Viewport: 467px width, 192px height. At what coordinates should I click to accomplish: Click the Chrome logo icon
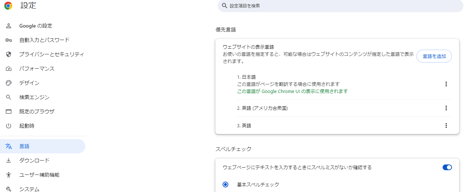[x=8, y=6]
